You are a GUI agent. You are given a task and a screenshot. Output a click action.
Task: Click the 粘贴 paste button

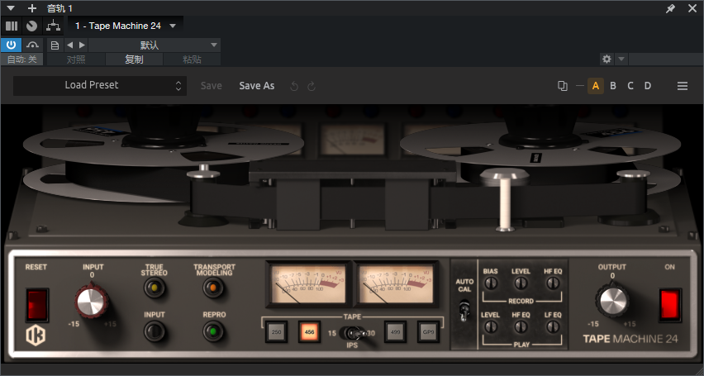click(x=193, y=59)
